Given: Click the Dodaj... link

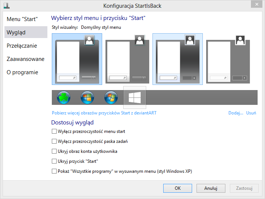Looking at the screenshot, I should pos(236,113).
